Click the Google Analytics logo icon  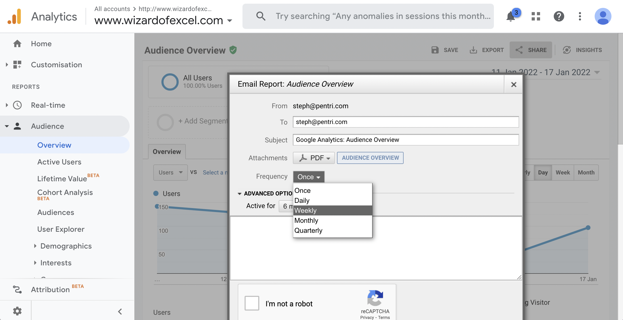14,16
